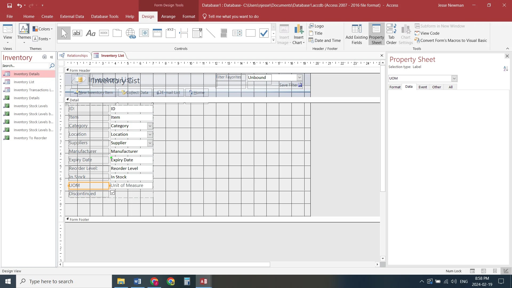
Task: Select the Line control tool
Action: pyautogui.click(x=210, y=33)
